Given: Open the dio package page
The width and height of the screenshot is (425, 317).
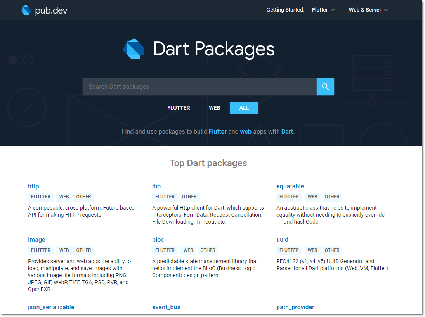Looking at the screenshot, I should point(156,186).
